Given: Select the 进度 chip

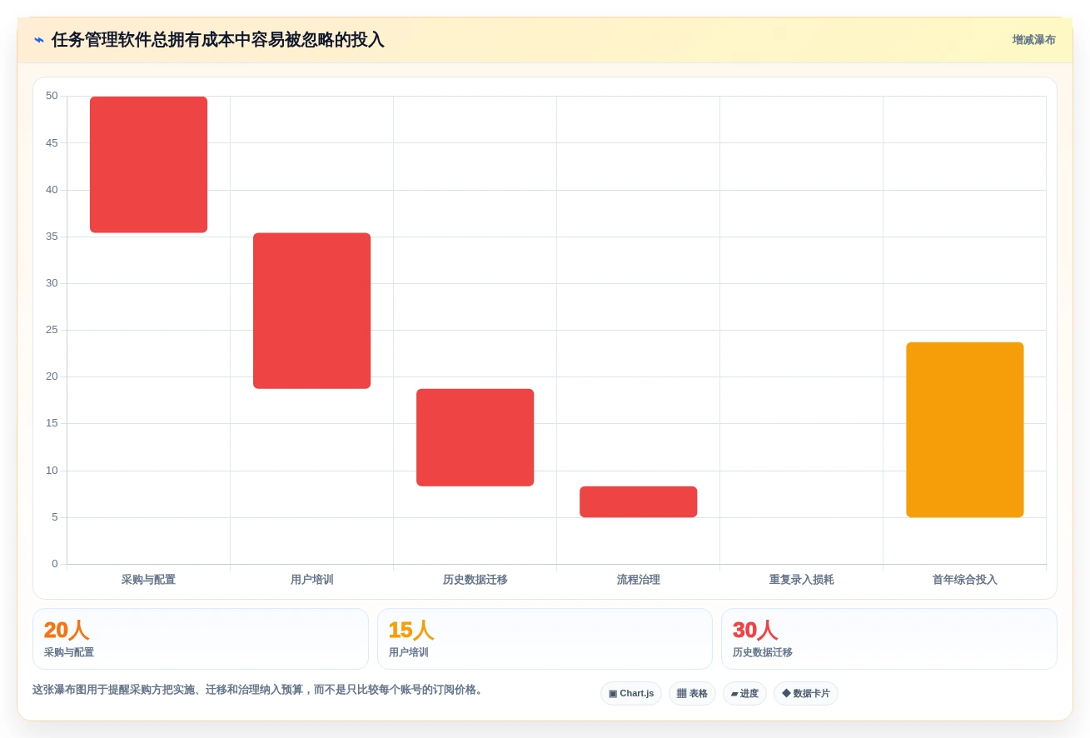Looking at the screenshot, I should click(x=744, y=693).
